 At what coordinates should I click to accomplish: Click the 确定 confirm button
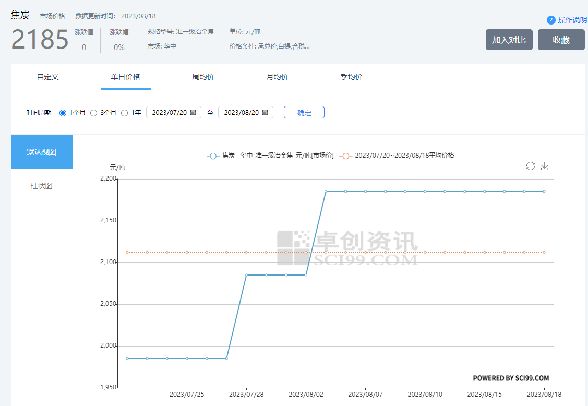click(304, 112)
